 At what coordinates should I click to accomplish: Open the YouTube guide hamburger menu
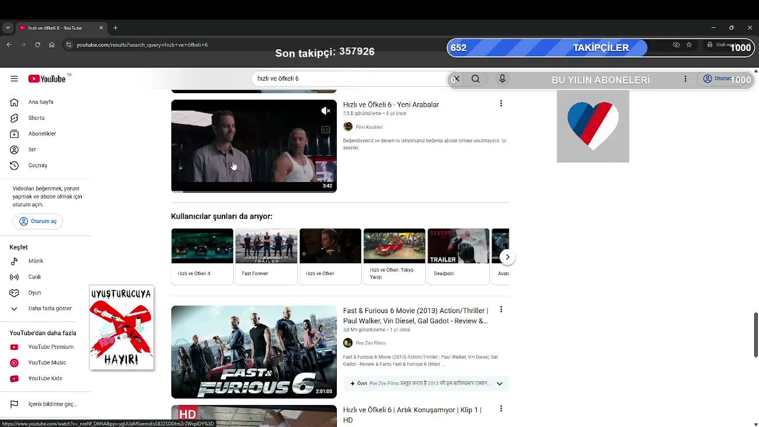coord(14,79)
